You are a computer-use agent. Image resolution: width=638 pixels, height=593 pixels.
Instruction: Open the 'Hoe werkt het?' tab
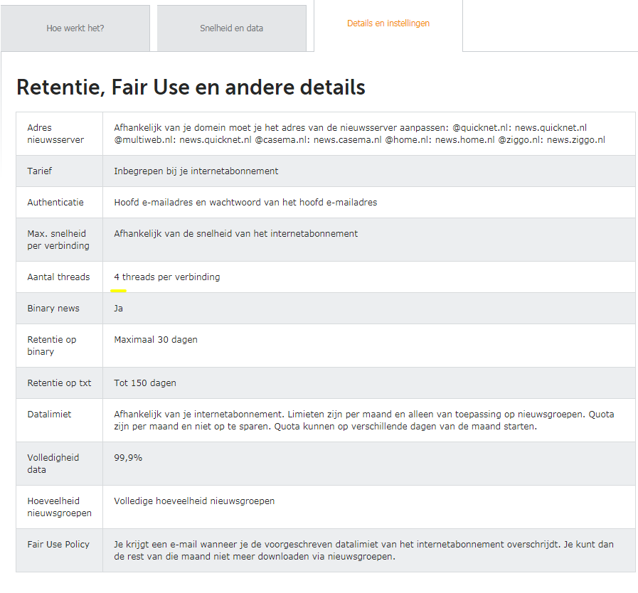point(75,28)
